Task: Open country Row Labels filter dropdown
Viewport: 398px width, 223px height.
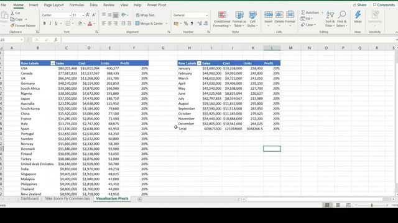Action: click(x=52, y=63)
